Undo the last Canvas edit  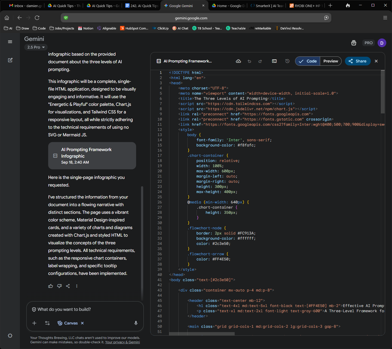coord(249,61)
